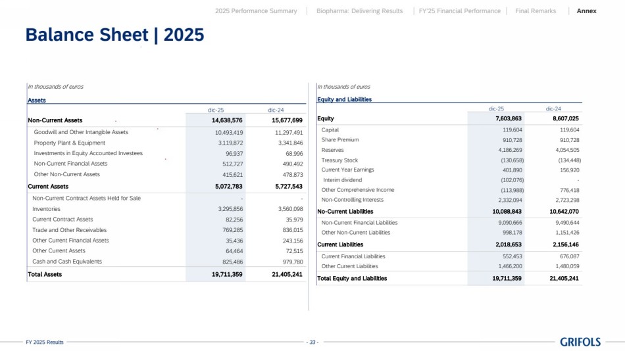Image resolution: width=625 pixels, height=351 pixels.
Task: Select the Assets table heading
Action: pyautogui.click(x=37, y=100)
